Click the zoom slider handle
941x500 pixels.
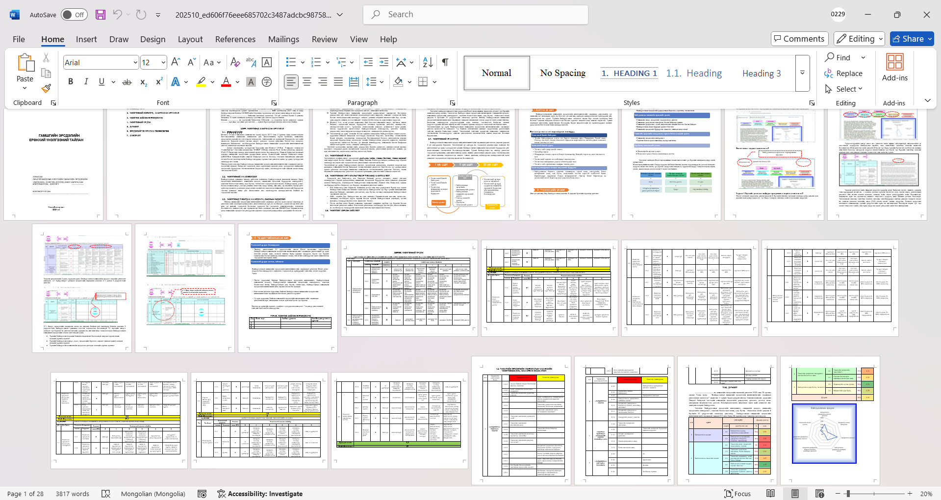point(848,494)
